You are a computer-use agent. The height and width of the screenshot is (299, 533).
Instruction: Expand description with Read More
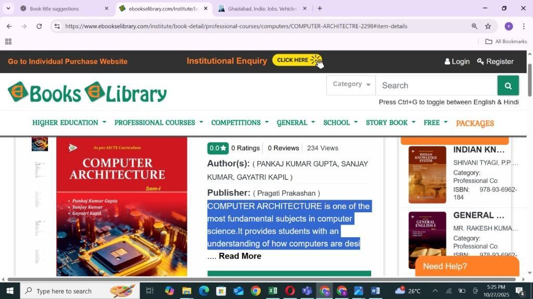[x=240, y=256]
